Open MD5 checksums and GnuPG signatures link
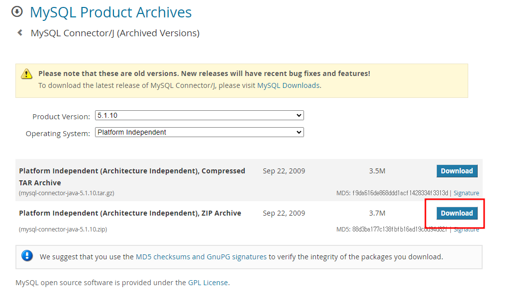The width and height of the screenshot is (509, 307). pyautogui.click(x=201, y=257)
